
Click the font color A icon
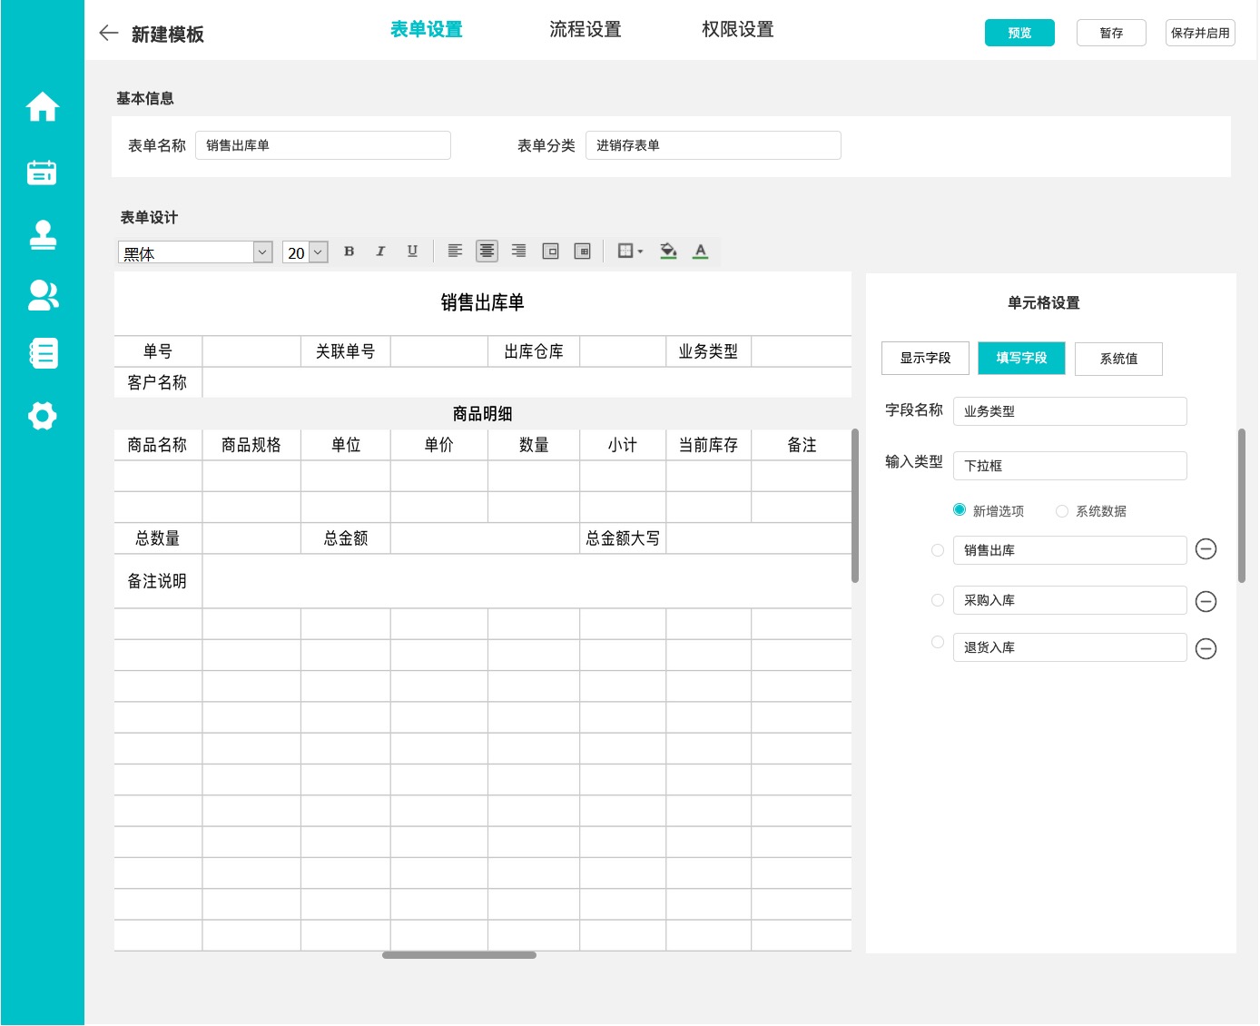pos(700,252)
